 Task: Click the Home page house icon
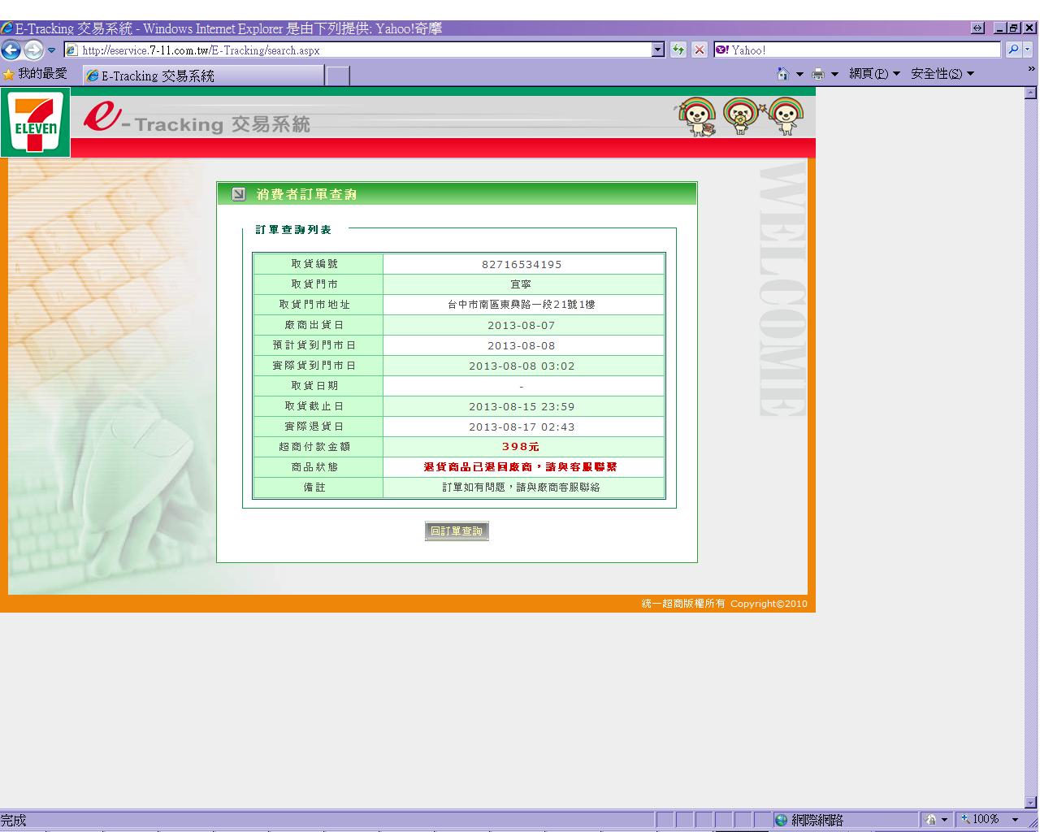pos(782,74)
